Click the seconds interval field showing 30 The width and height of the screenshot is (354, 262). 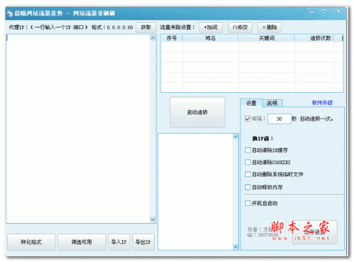[x=279, y=119]
